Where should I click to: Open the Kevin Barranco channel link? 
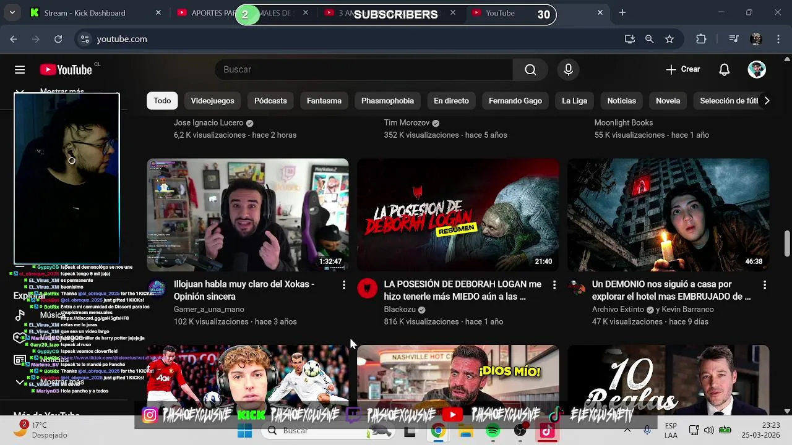689,310
